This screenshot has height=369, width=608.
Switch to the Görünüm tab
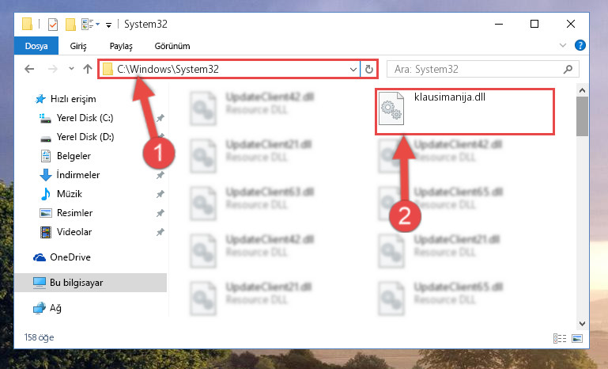point(172,46)
